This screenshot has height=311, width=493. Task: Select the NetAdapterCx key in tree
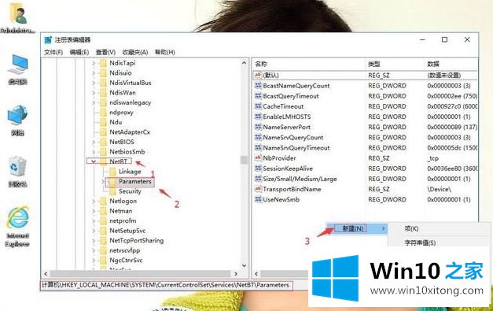pos(130,132)
